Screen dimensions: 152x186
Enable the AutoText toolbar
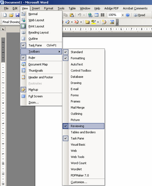click(x=84, y=64)
